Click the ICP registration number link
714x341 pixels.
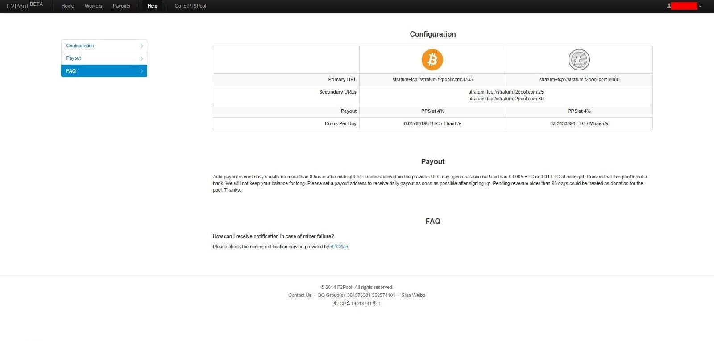357,304
